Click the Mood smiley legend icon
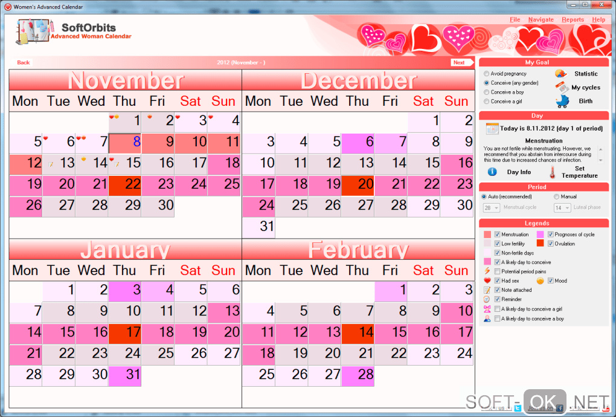Viewport: 616px width, 417px height. tap(540, 280)
